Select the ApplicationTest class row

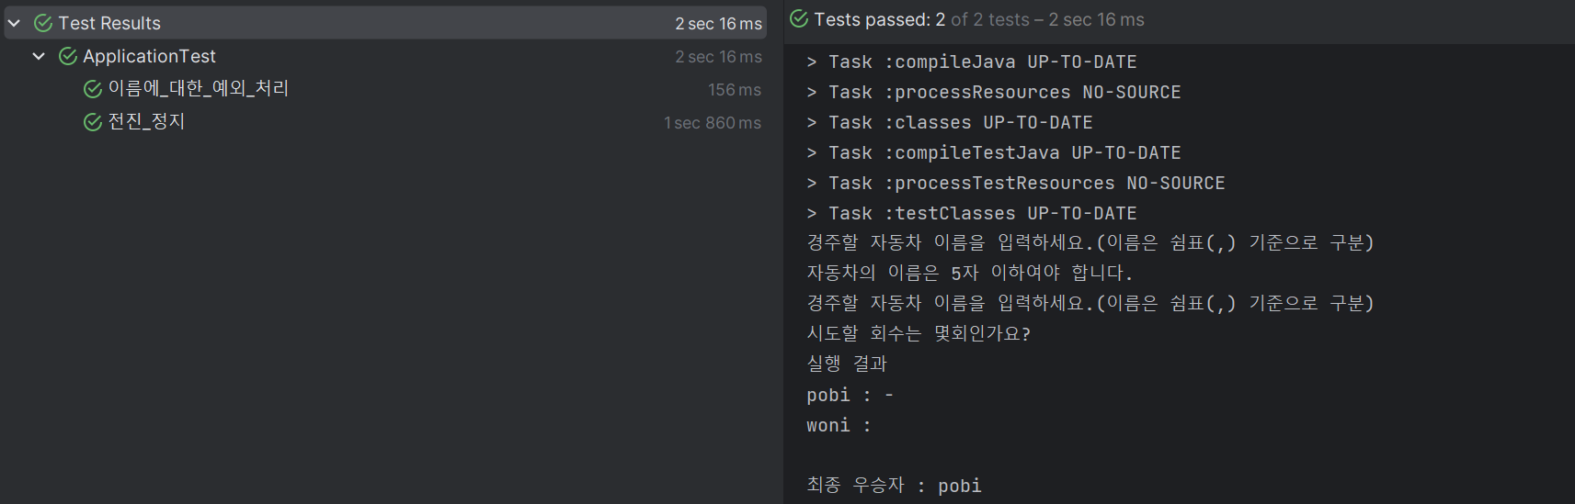tap(384, 56)
